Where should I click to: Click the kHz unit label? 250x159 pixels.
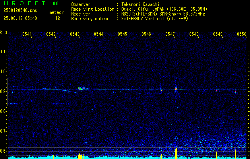tap(4, 32)
